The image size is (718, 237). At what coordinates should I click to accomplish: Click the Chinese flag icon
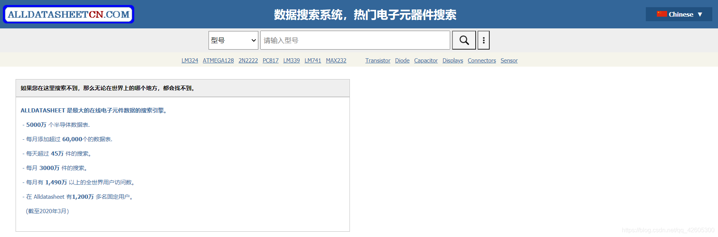pyautogui.click(x=662, y=14)
